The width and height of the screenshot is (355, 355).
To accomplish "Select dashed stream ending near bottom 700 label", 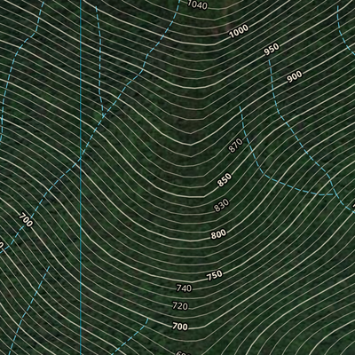I will [x=130, y=337].
